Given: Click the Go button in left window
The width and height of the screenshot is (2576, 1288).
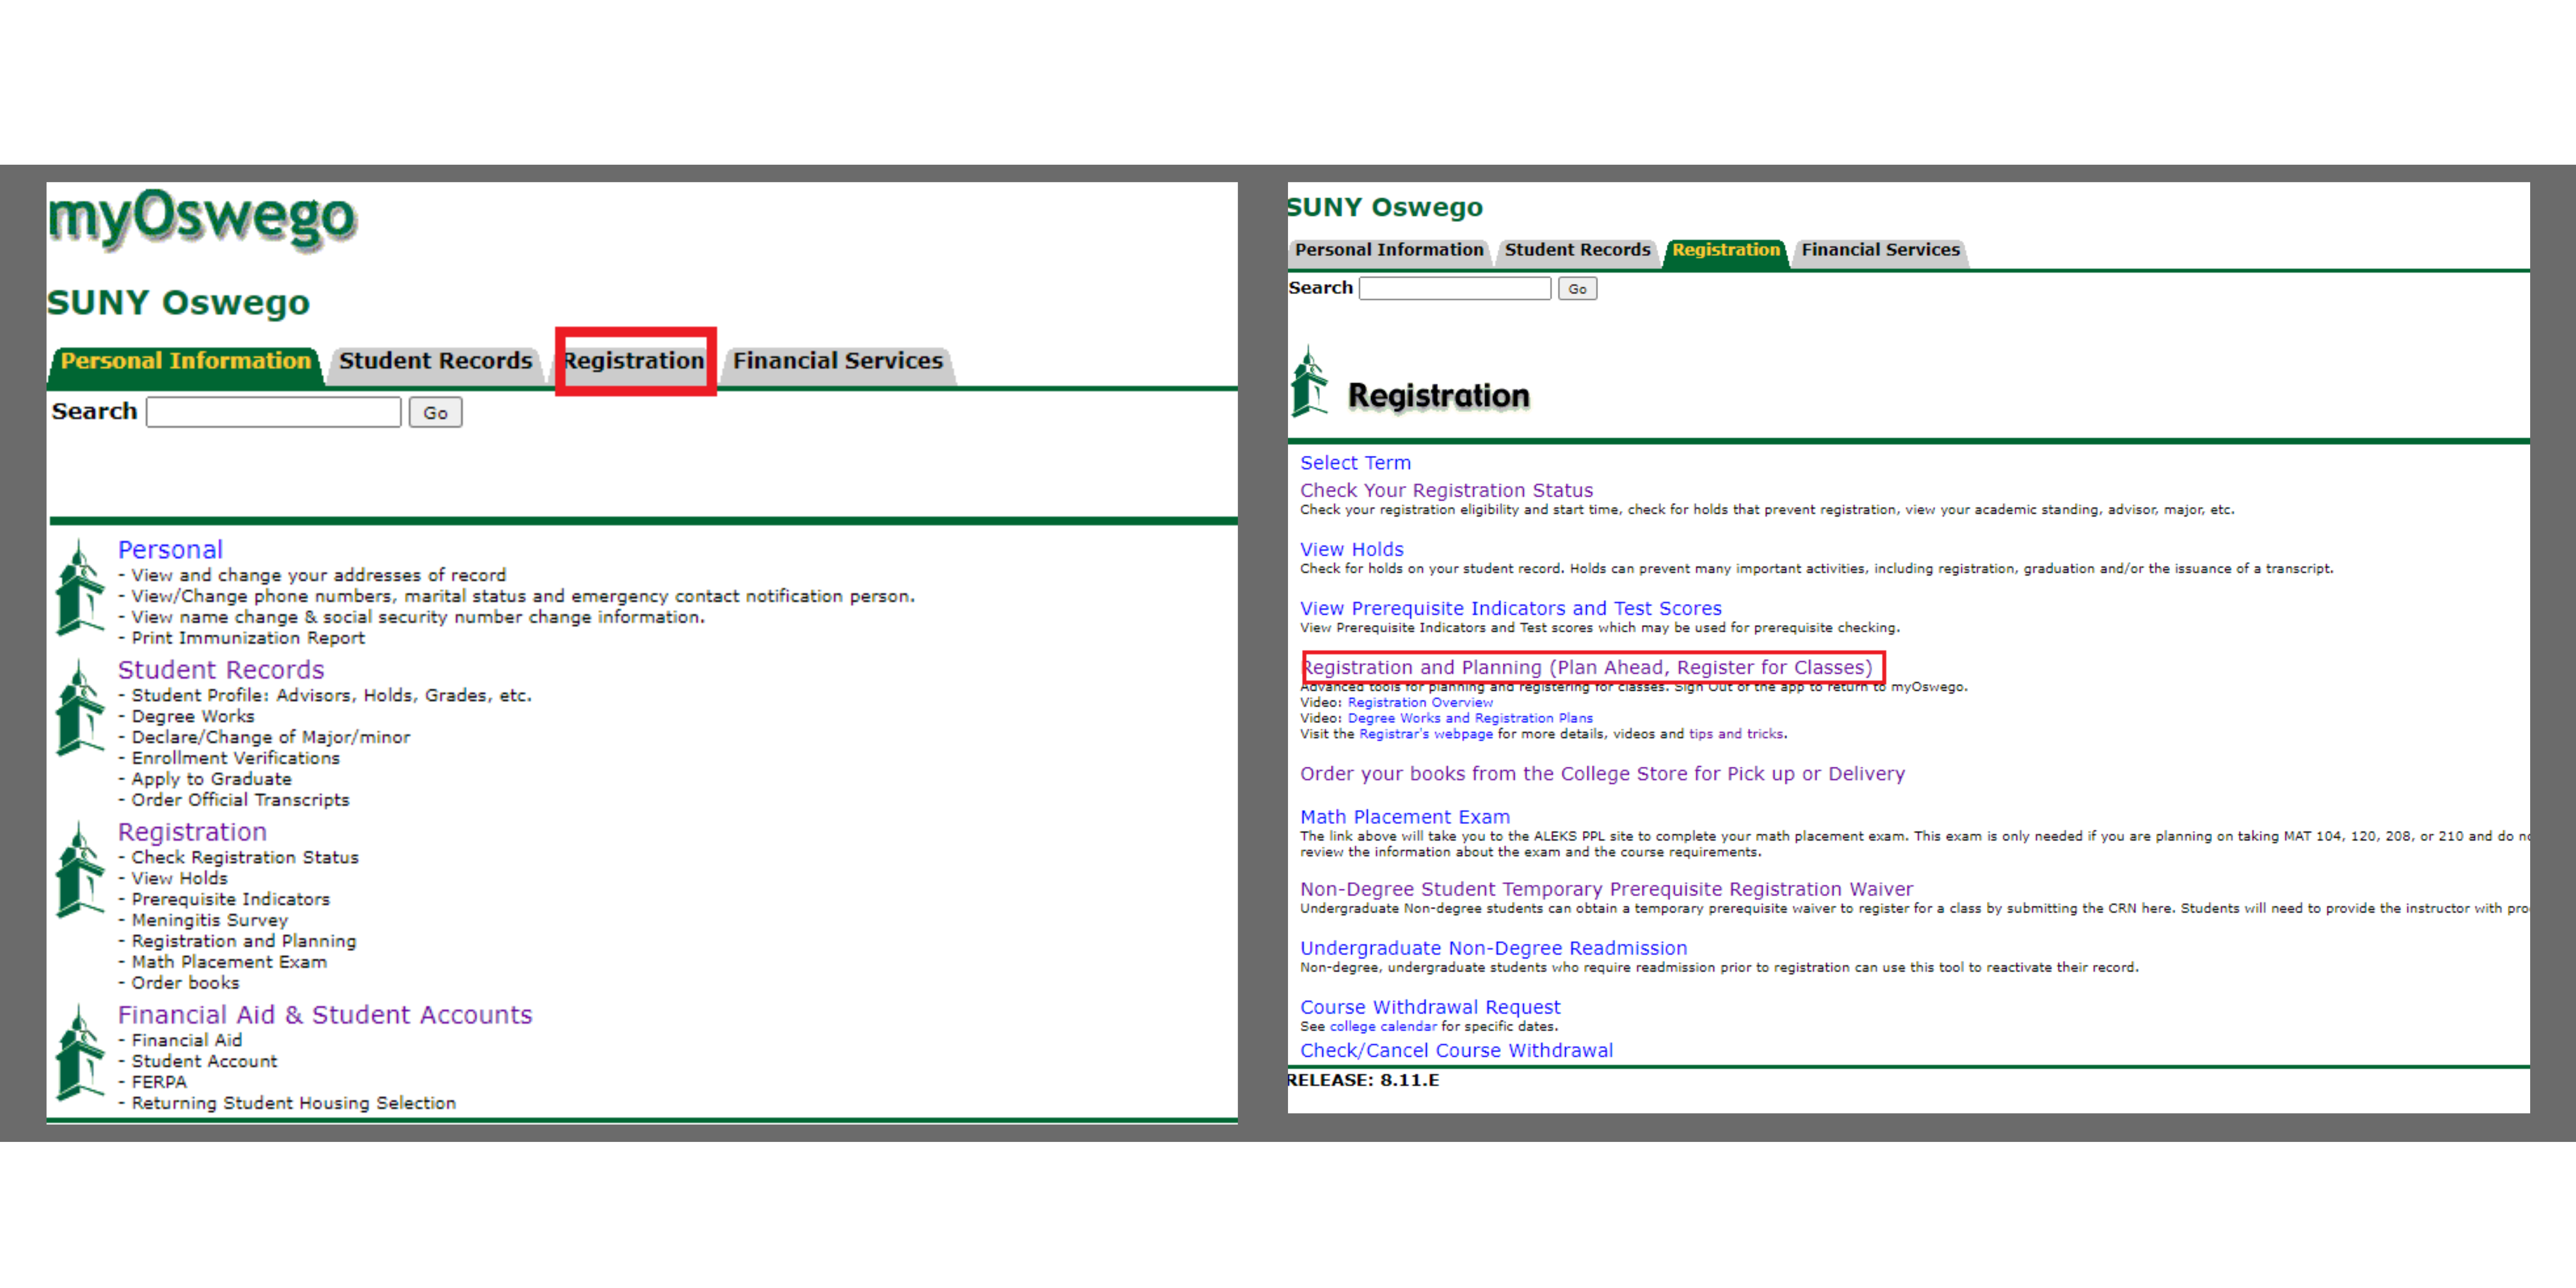Looking at the screenshot, I should pos(435,412).
